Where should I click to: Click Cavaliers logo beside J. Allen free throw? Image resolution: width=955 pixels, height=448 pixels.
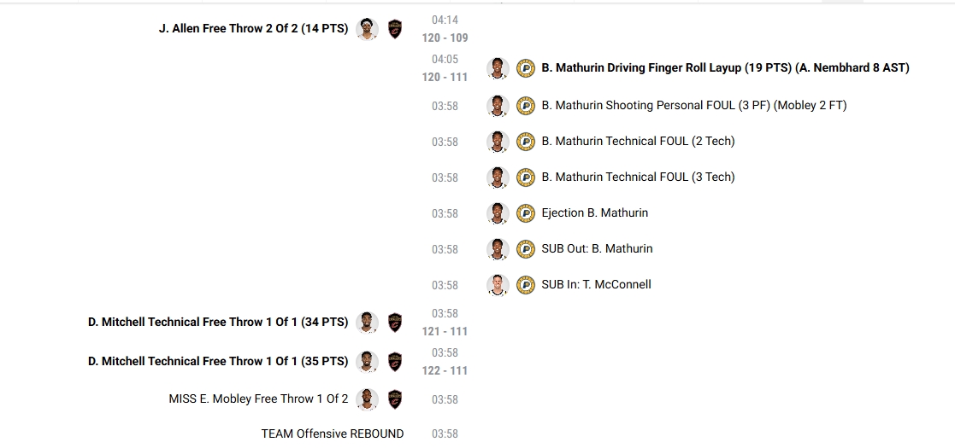(x=394, y=29)
